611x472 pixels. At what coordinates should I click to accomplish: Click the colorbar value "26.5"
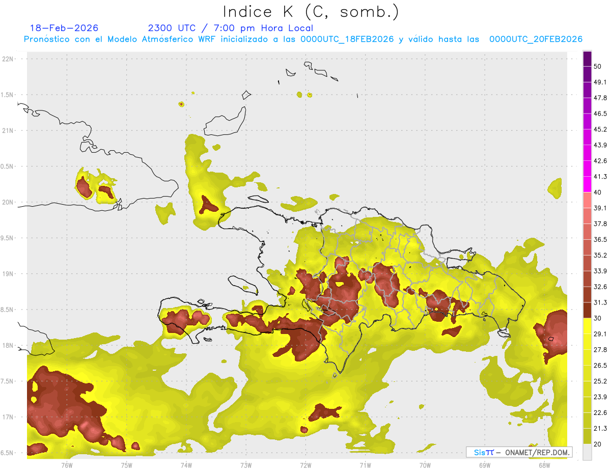click(x=600, y=366)
